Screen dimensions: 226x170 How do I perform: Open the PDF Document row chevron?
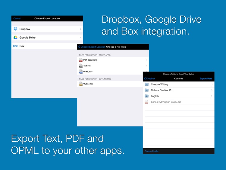(x=146, y=60)
